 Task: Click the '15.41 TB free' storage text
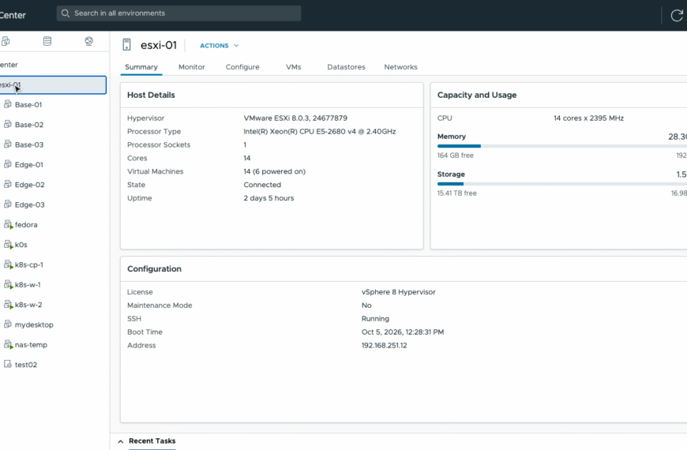[x=456, y=193]
